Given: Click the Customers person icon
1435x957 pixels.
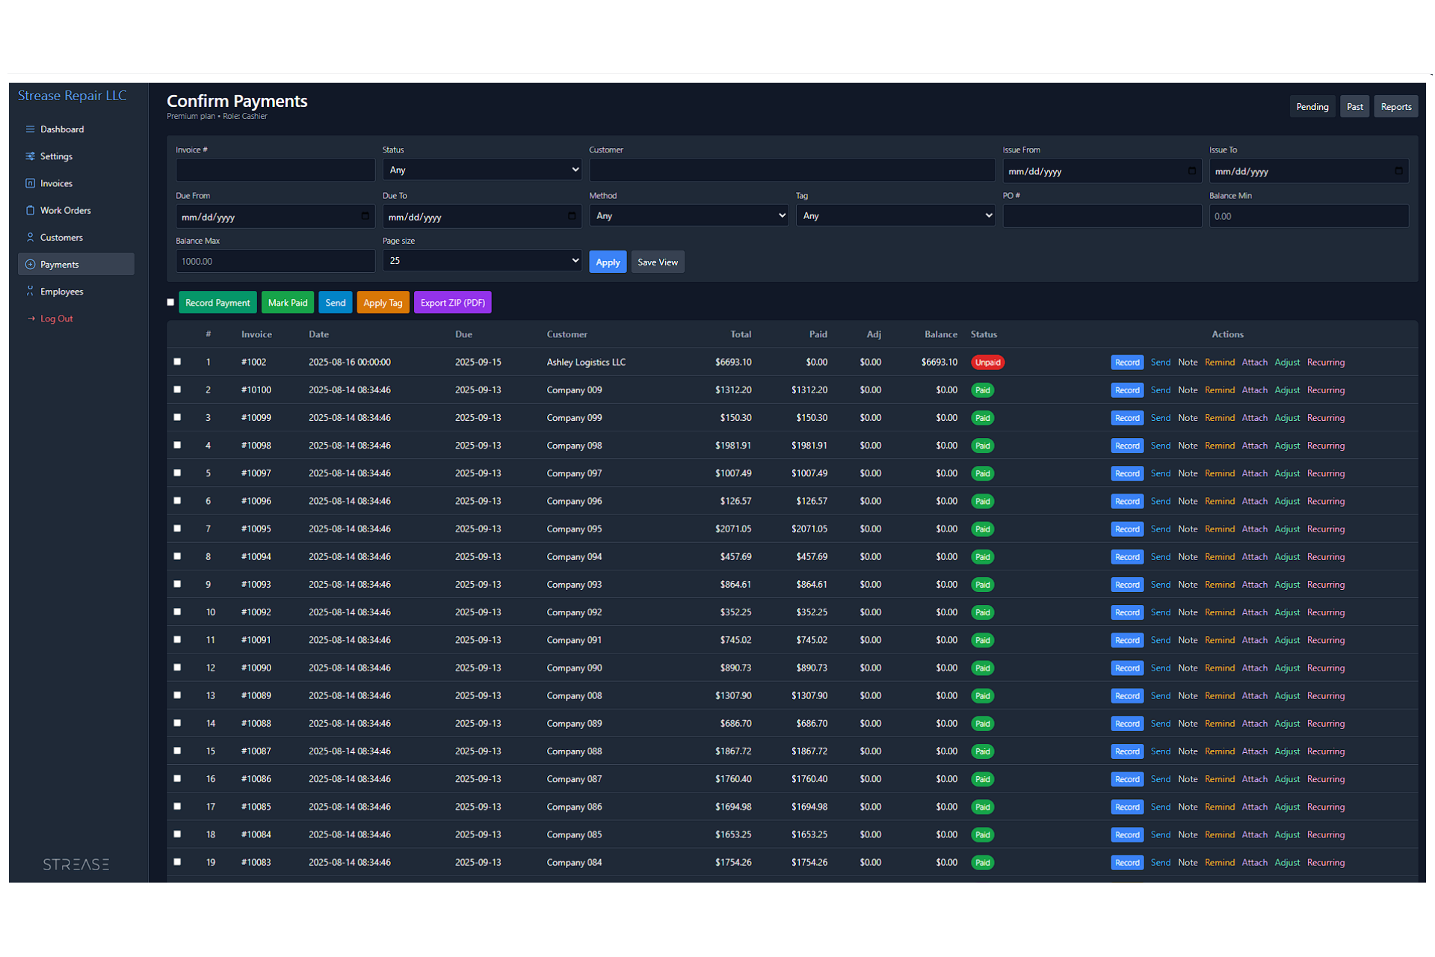Looking at the screenshot, I should [30, 237].
